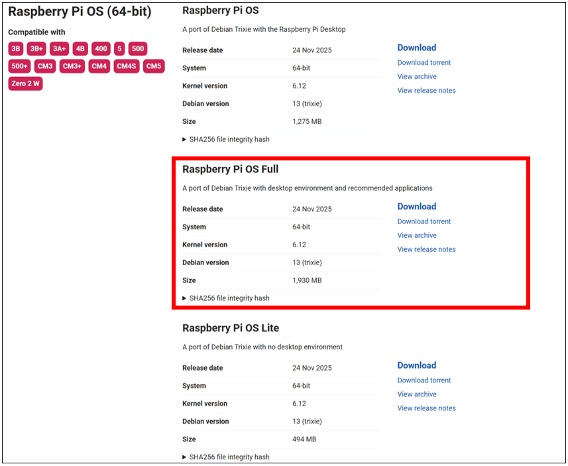Click the 3B+ compatibility badge
This screenshot has width=568, height=466.
[x=36, y=48]
